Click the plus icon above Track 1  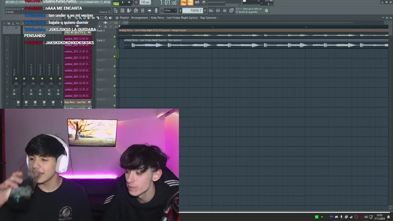99,26
